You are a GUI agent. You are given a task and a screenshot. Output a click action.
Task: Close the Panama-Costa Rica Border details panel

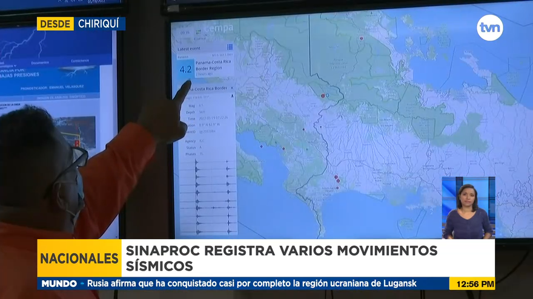tap(232, 88)
